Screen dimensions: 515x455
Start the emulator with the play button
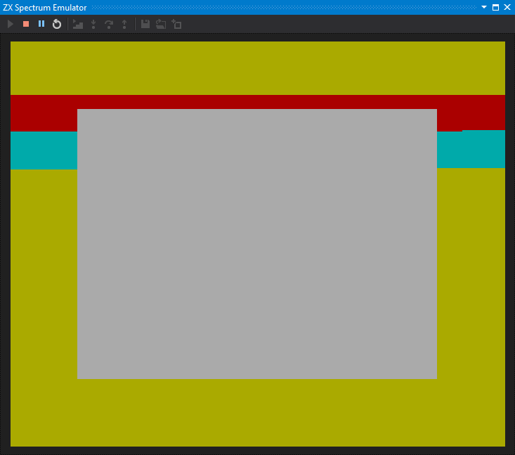[11, 24]
